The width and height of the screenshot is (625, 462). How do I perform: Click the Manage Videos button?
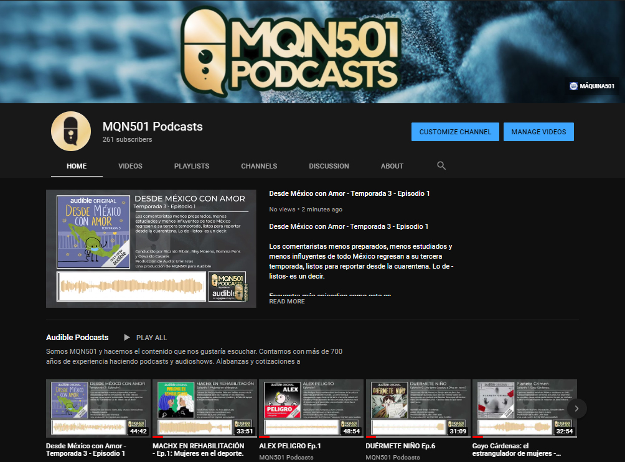pos(538,132)
